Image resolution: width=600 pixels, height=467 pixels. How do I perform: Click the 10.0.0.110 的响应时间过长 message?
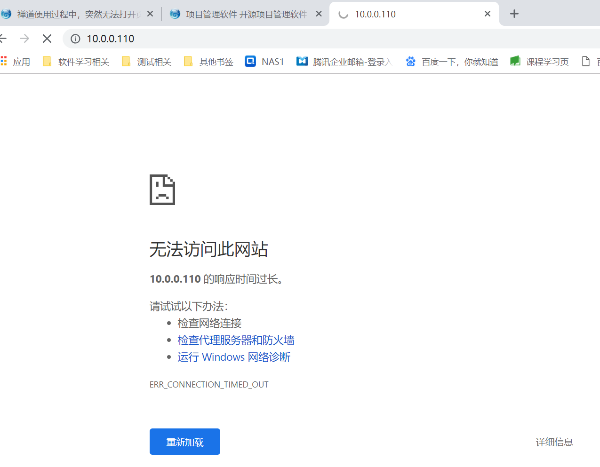[217, 279]
